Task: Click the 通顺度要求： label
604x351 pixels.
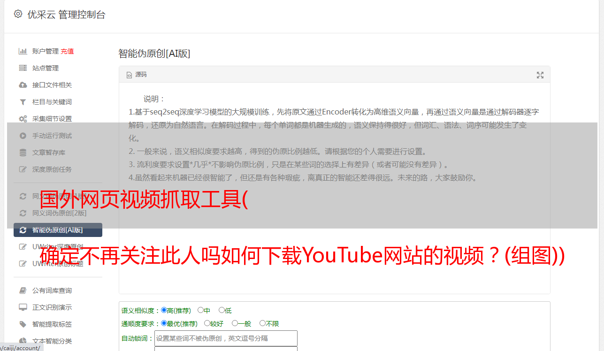Action: [141, 324]
